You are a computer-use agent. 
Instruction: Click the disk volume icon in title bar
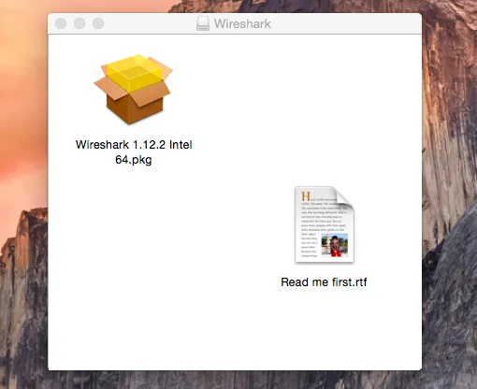pos(203,23)
